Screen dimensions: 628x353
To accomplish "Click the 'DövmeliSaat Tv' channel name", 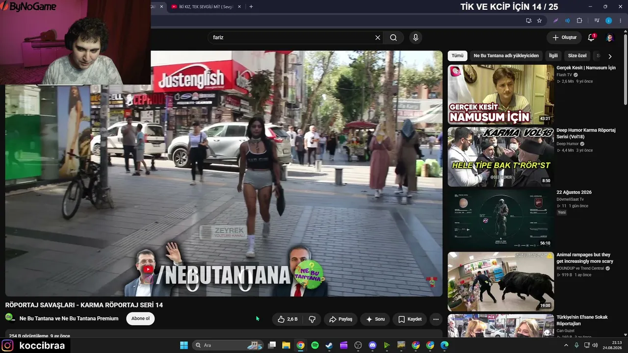I will point(570,200).
